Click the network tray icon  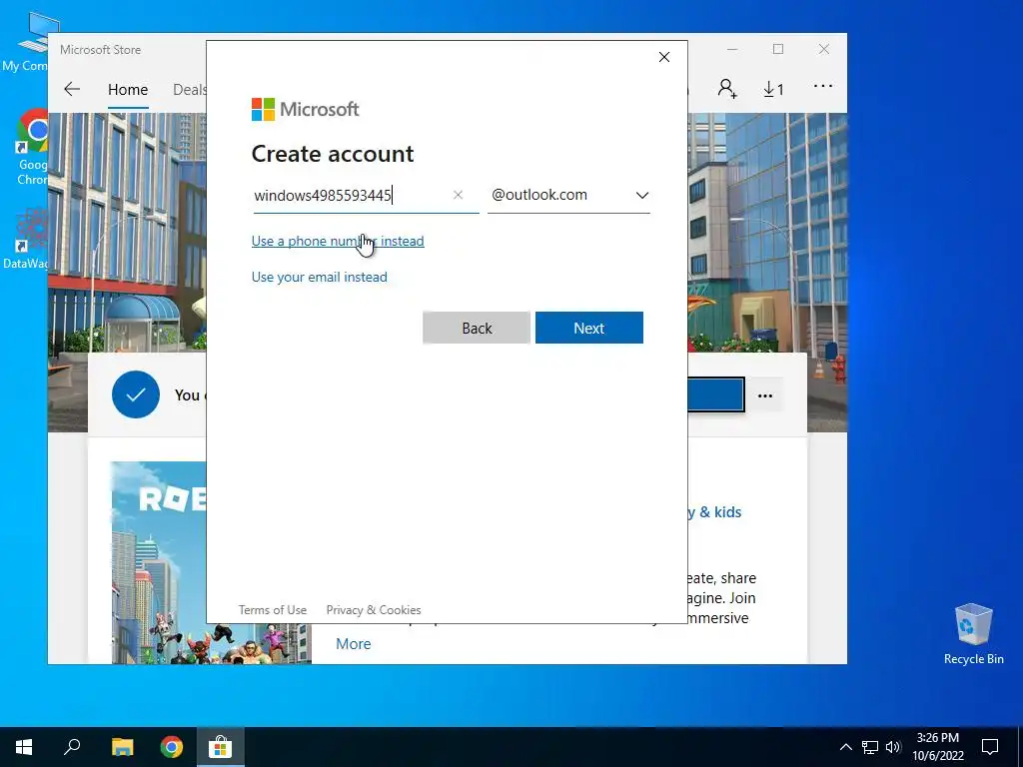pyautogui.click(x=870, y=747)
